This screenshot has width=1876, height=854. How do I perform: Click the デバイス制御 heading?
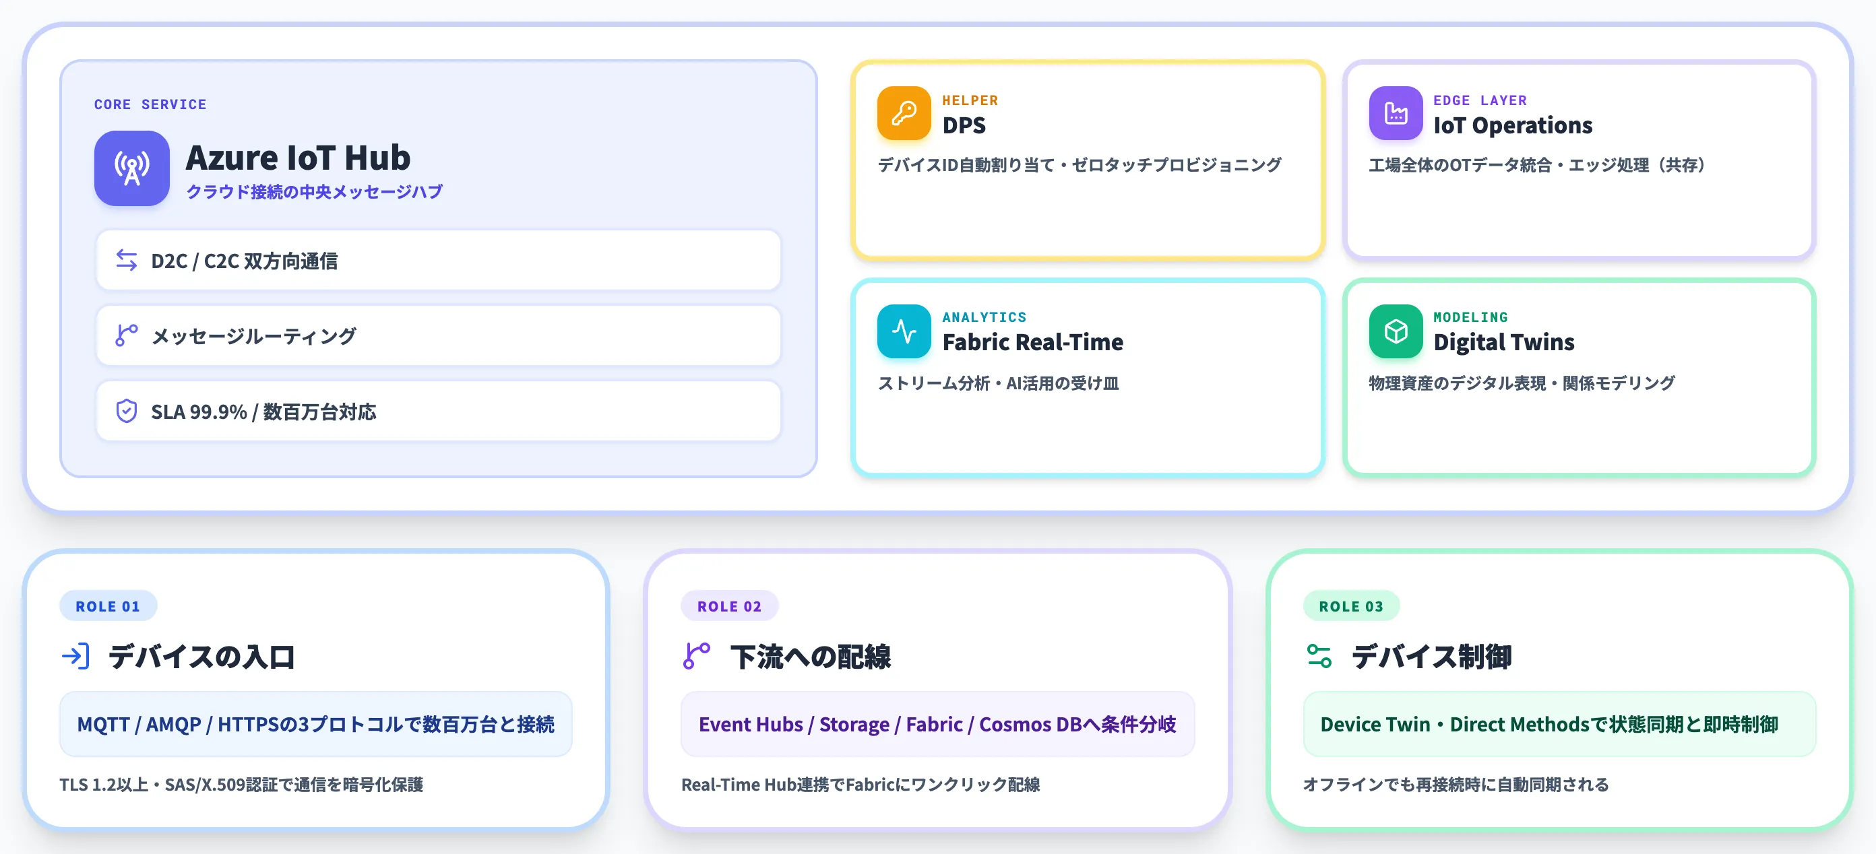[x=1432, y=657]
